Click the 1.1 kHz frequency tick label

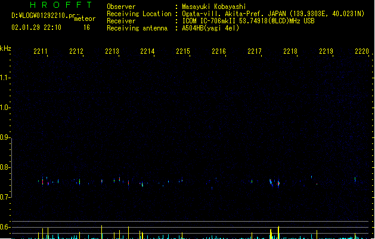click(4, 78)
